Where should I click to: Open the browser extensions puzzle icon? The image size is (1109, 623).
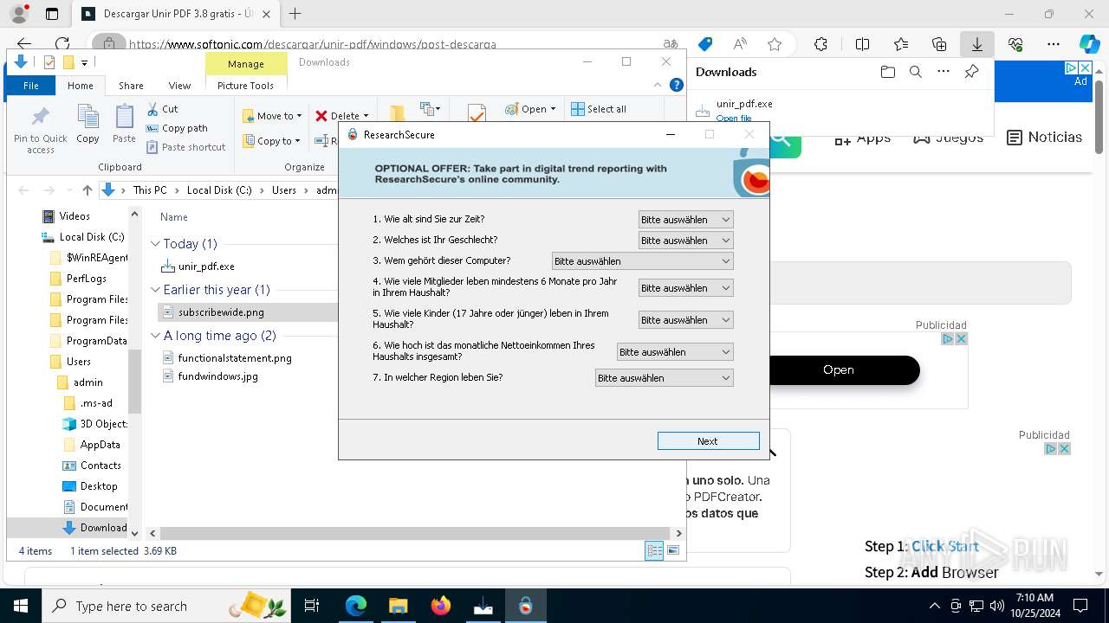click(x=820, y=44)
